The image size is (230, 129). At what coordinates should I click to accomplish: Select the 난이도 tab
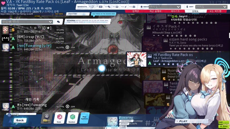195,11
